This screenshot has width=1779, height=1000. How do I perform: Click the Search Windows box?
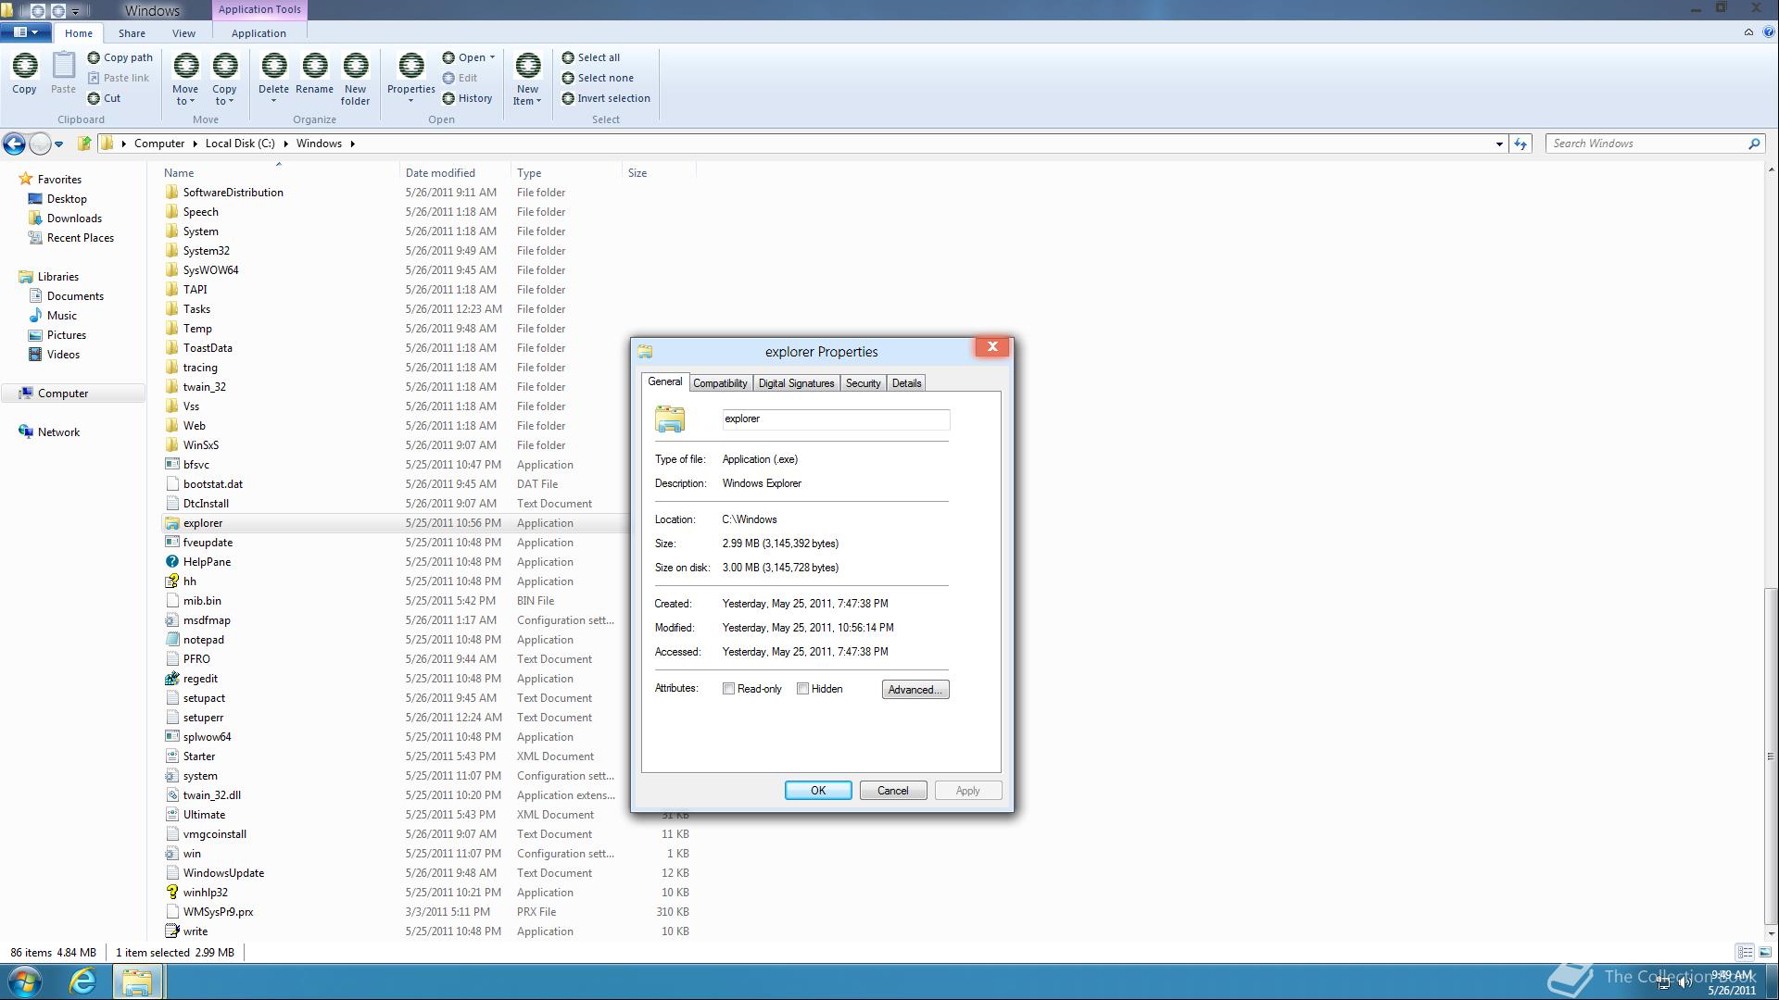click(x=1647, y=144)
